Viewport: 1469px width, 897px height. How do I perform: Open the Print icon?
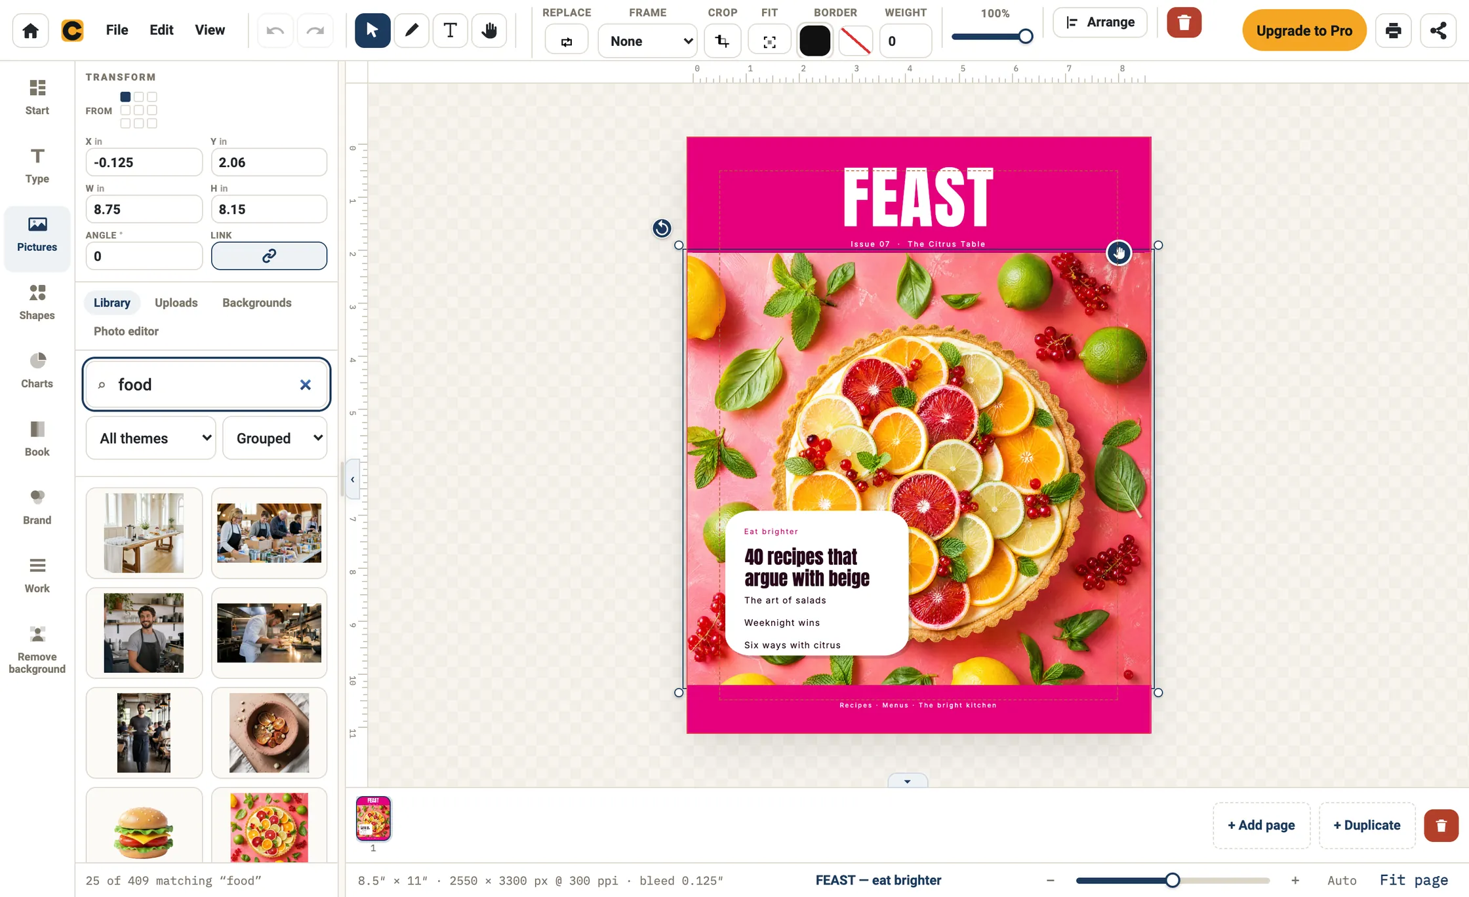1393,30
